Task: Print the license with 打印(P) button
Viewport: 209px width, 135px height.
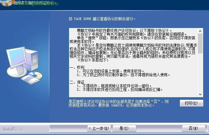Action: (x=191, y=103)
